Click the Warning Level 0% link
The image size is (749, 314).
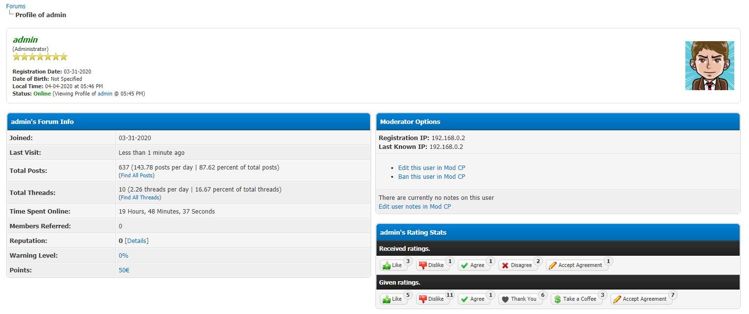tap(123, 255)
